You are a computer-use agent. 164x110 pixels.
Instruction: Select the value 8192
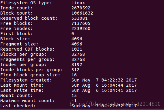coord(77,65)
